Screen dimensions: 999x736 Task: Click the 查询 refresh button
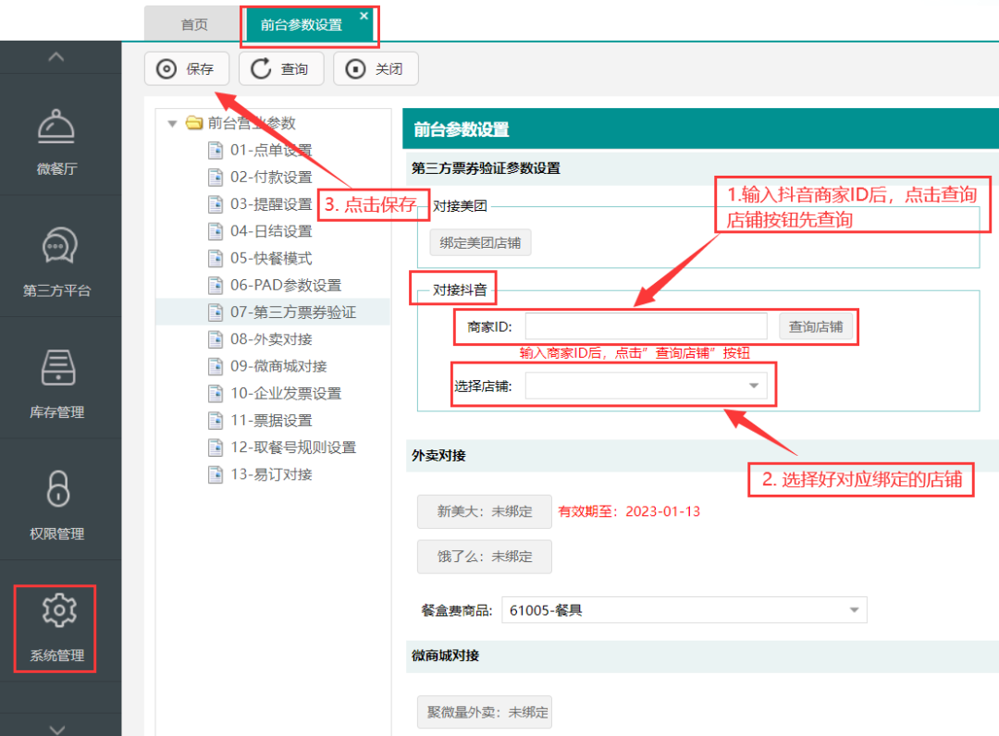(281, 69)
